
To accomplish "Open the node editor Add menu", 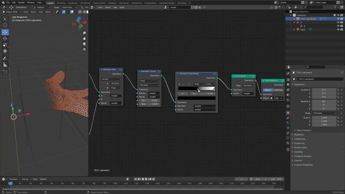I will (x=115, y=7).
